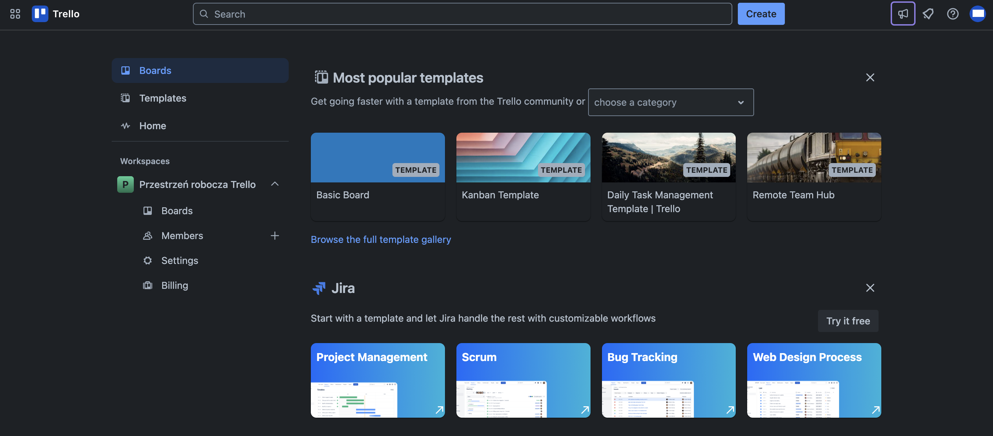Collapse the Przestrzeń robocza Trello workspace
This screenshot has height=436, width=993.
click(x=275, y=184)
